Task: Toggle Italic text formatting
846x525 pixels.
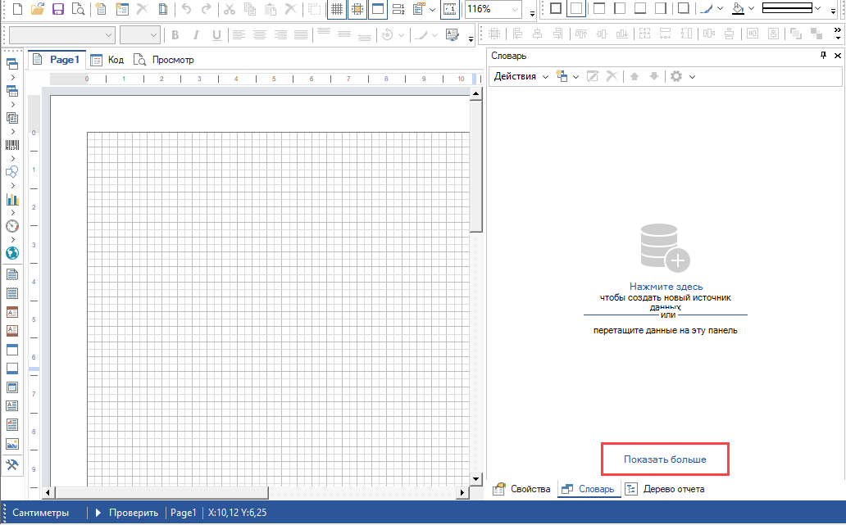Action: point(196,35)
